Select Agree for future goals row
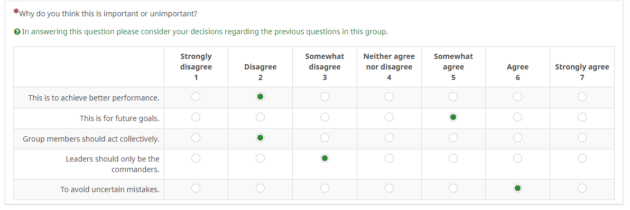Screen dimensions: 630x210 click(517, 117)
